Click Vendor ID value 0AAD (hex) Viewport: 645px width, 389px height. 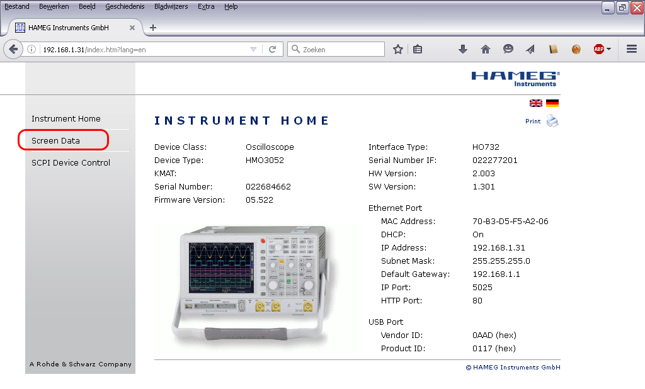pos(494,335)
